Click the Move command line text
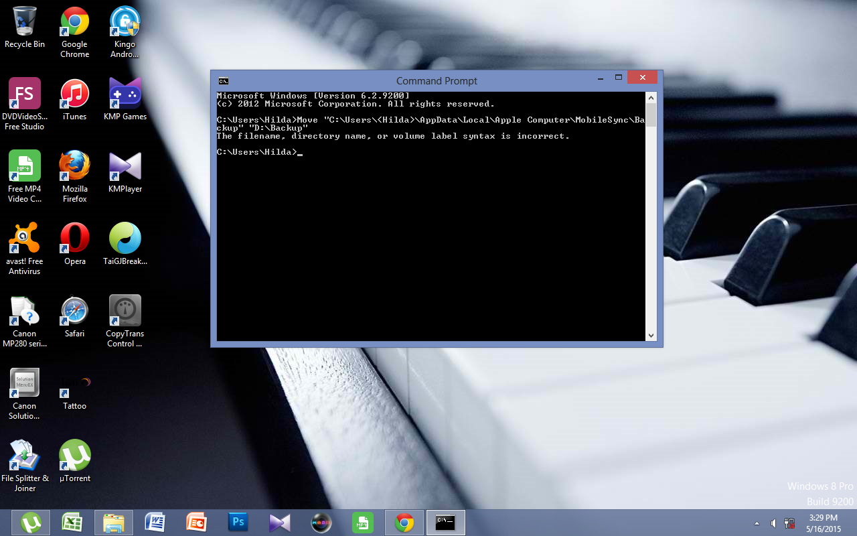Viewport: 857px width, 536px height. click(431, 124)
